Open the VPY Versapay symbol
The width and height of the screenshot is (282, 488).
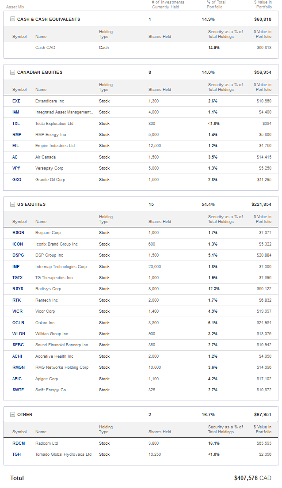coord(16,168)
